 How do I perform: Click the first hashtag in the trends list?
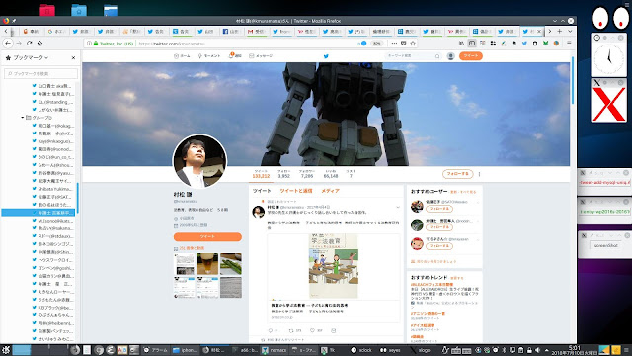pos(432,285)
